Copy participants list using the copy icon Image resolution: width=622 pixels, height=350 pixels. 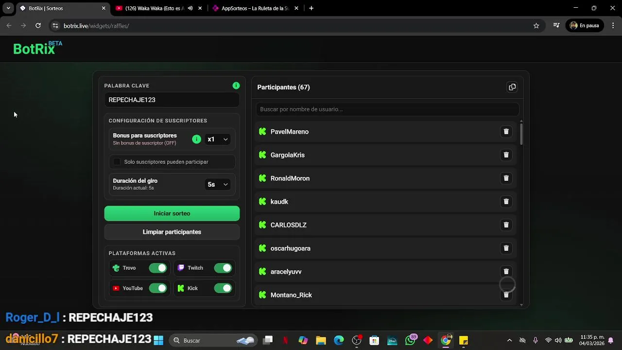[512, 87]
